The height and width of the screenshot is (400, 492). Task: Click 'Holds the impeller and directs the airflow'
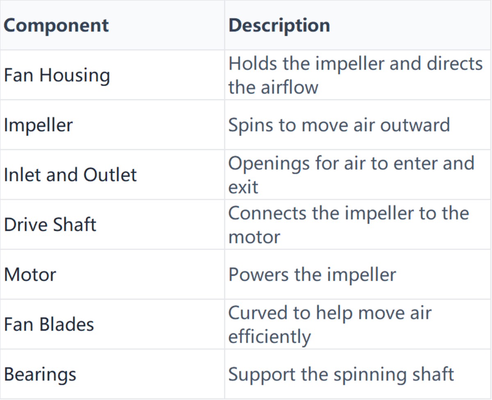point(355,75)
